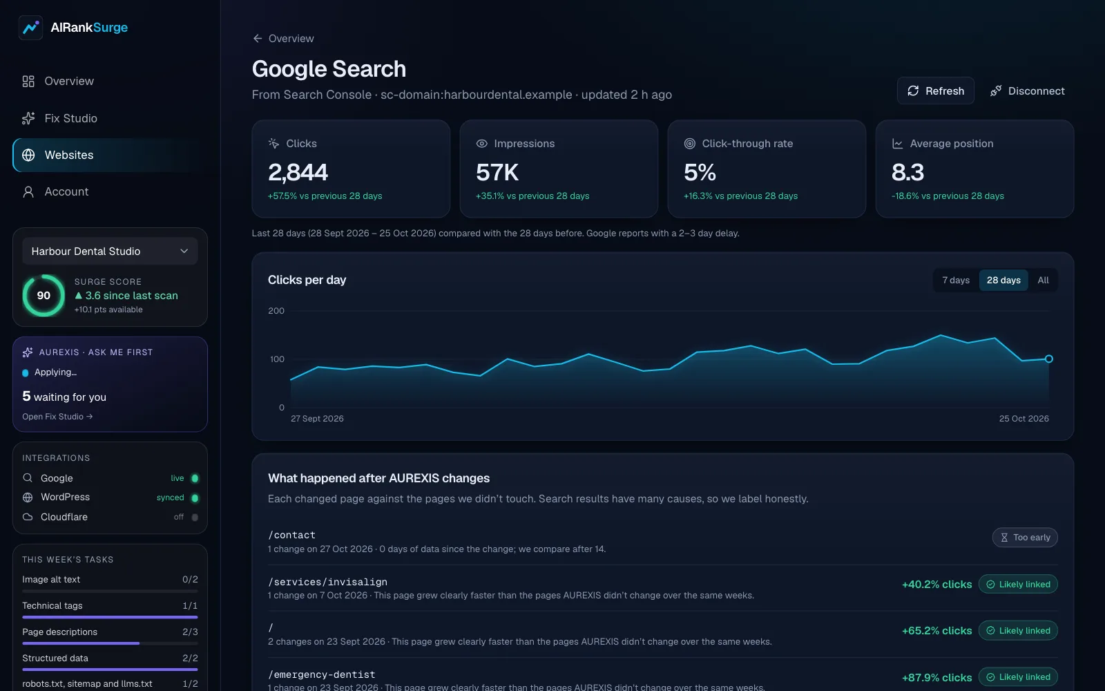1105x691 pixels.
Task: Click robots.txt, sitemap and llms.txt task
Action: (x=110, y=683)
